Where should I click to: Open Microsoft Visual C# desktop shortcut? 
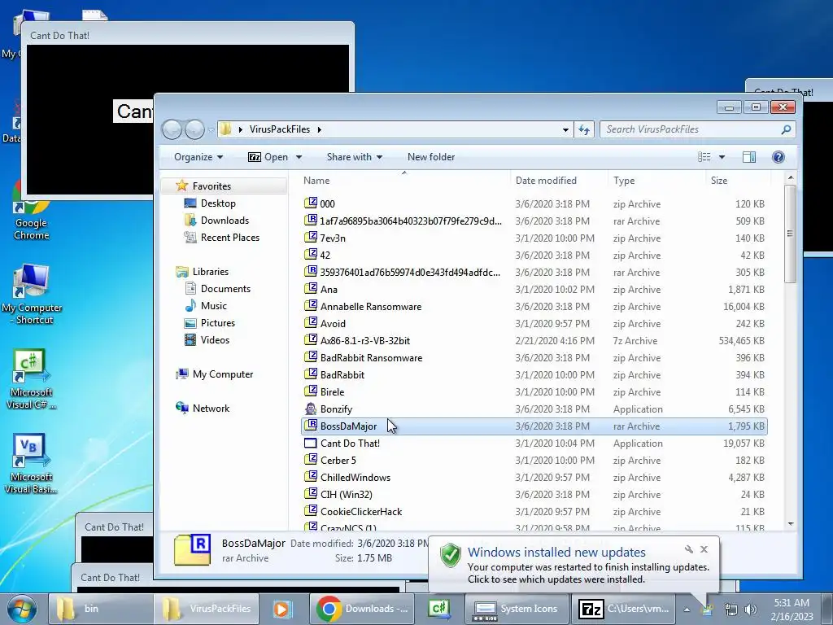(31, 379)
